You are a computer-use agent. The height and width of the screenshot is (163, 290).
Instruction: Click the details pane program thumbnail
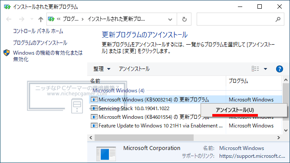point(106,154)
